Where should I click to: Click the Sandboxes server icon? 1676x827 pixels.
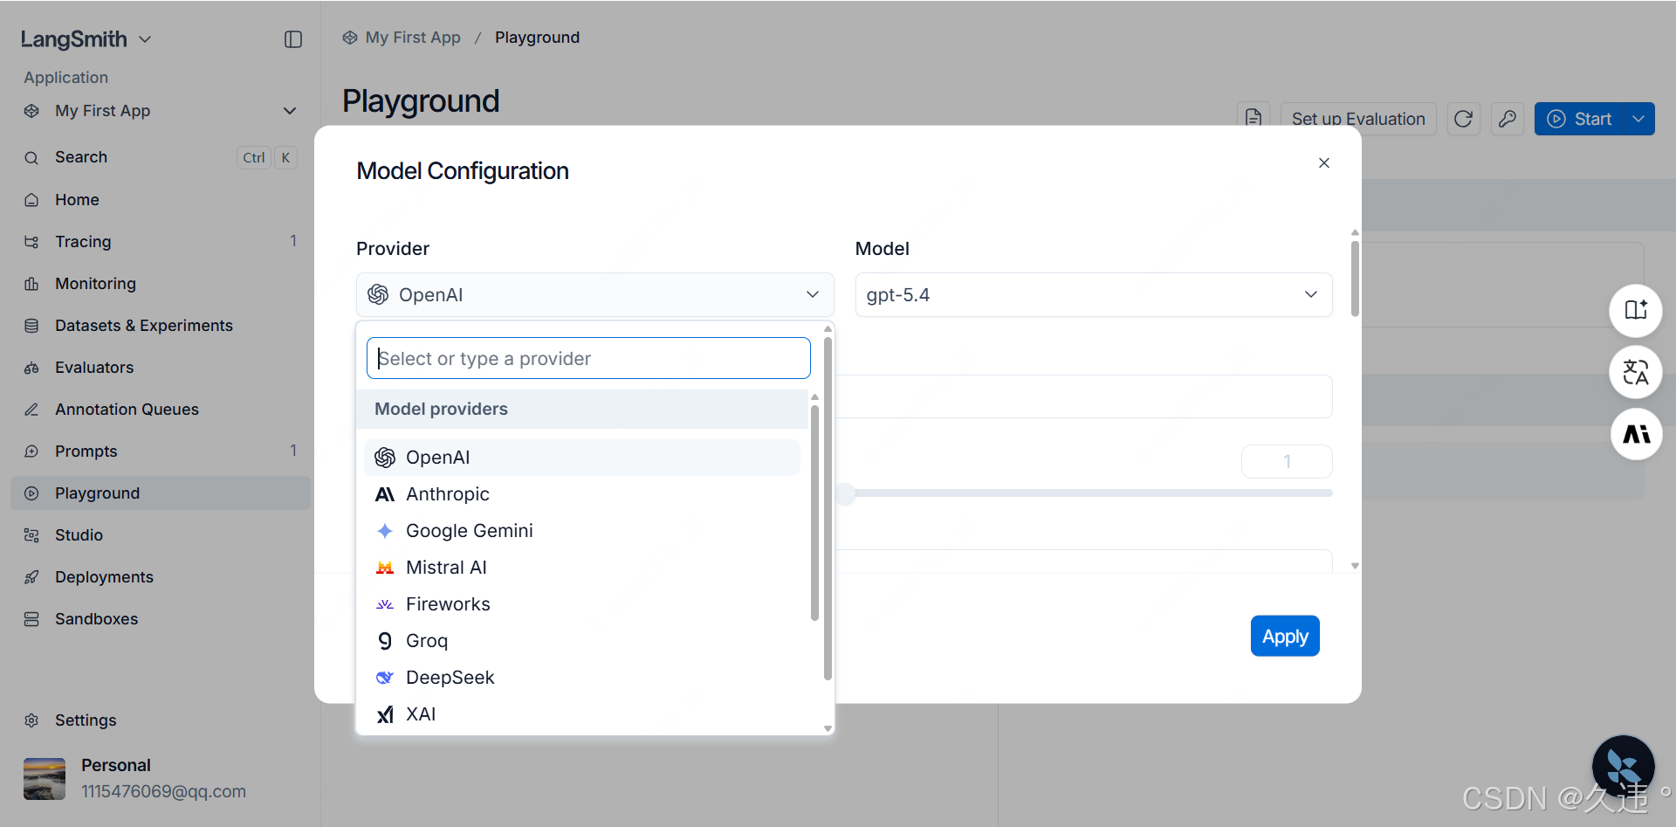pyautogui.click(x=31, y=619)
